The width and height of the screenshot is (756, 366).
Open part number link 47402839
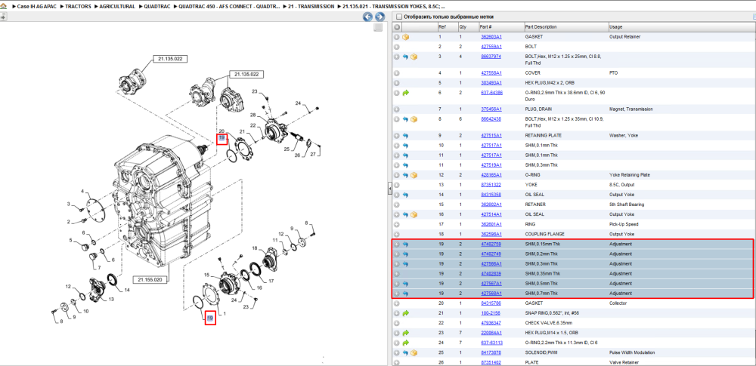[491, 273]
